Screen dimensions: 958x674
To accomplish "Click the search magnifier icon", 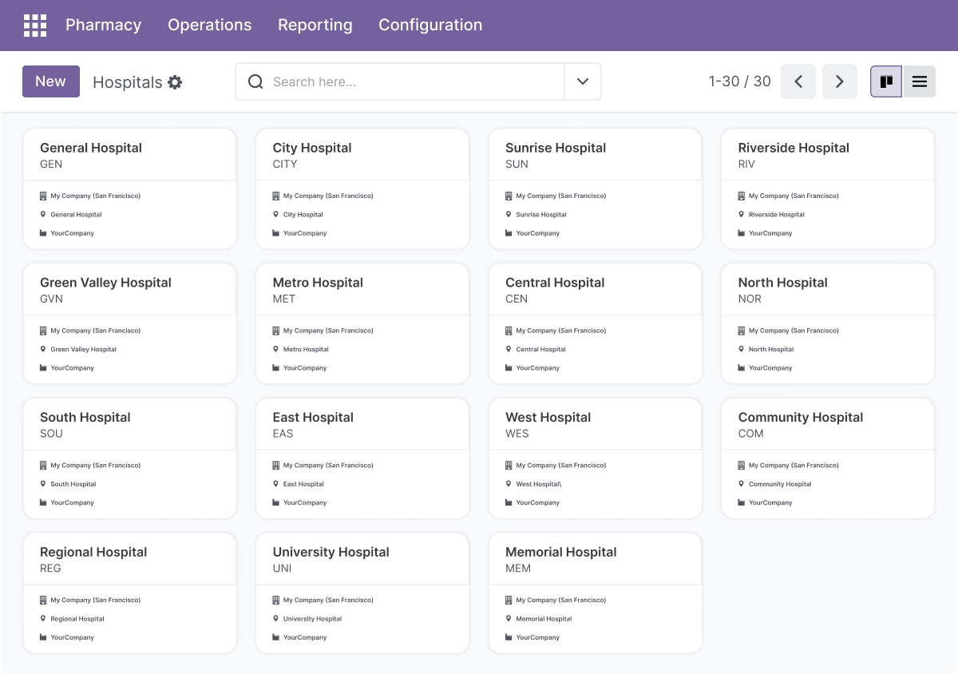I will [255, 81].
